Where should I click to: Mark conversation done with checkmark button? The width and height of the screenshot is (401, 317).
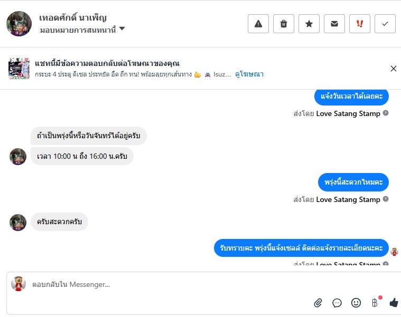coord(385,24)
